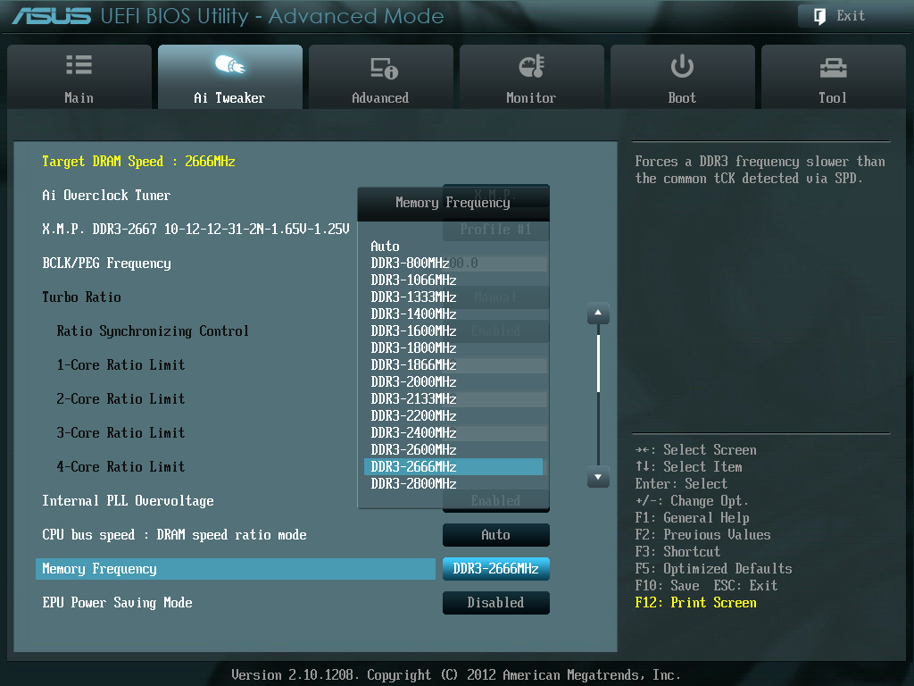Click the F1: General Help hint

click(693, 518)
